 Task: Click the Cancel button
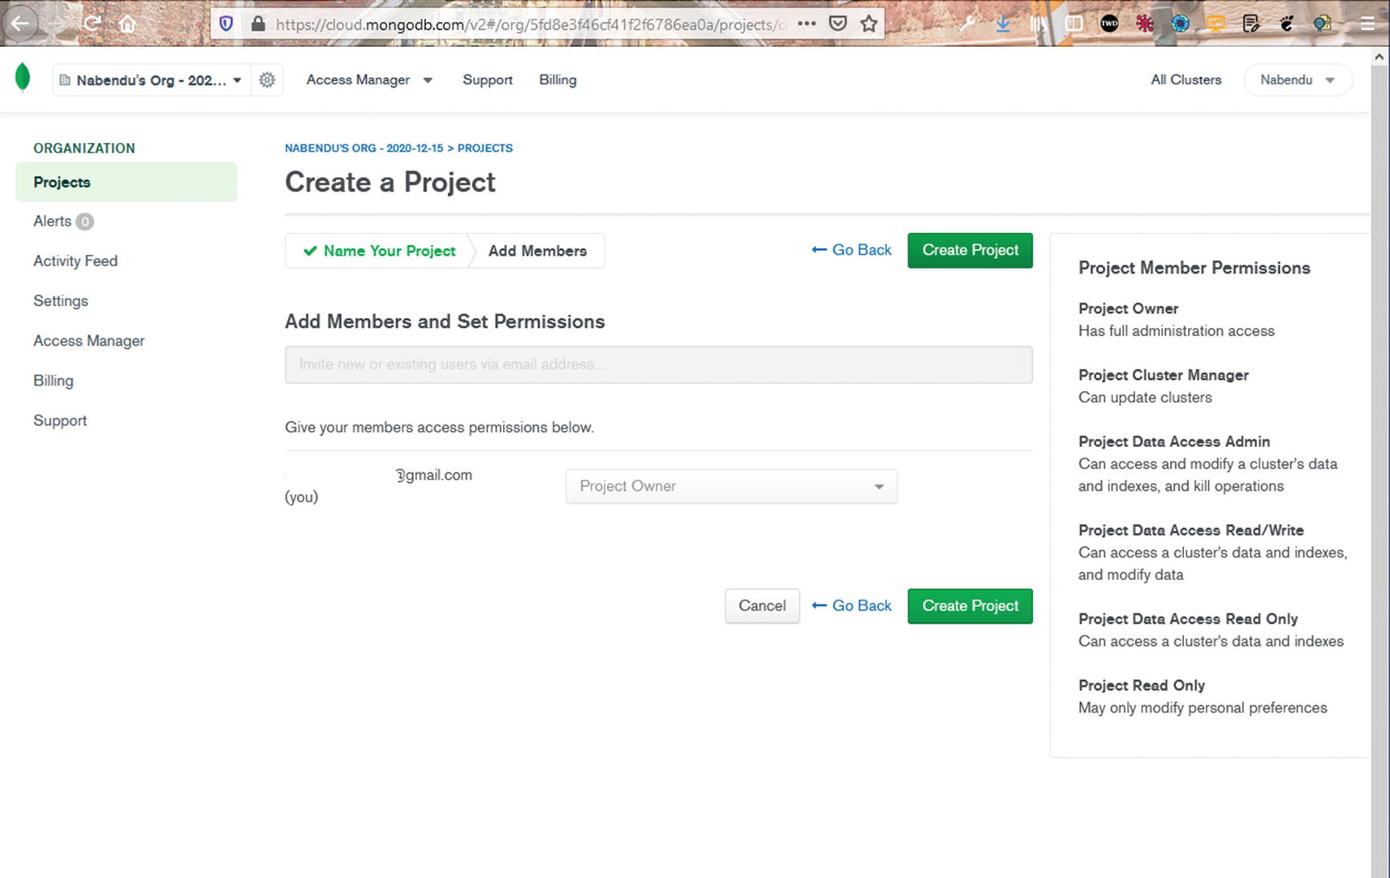[x=762, y=605]
